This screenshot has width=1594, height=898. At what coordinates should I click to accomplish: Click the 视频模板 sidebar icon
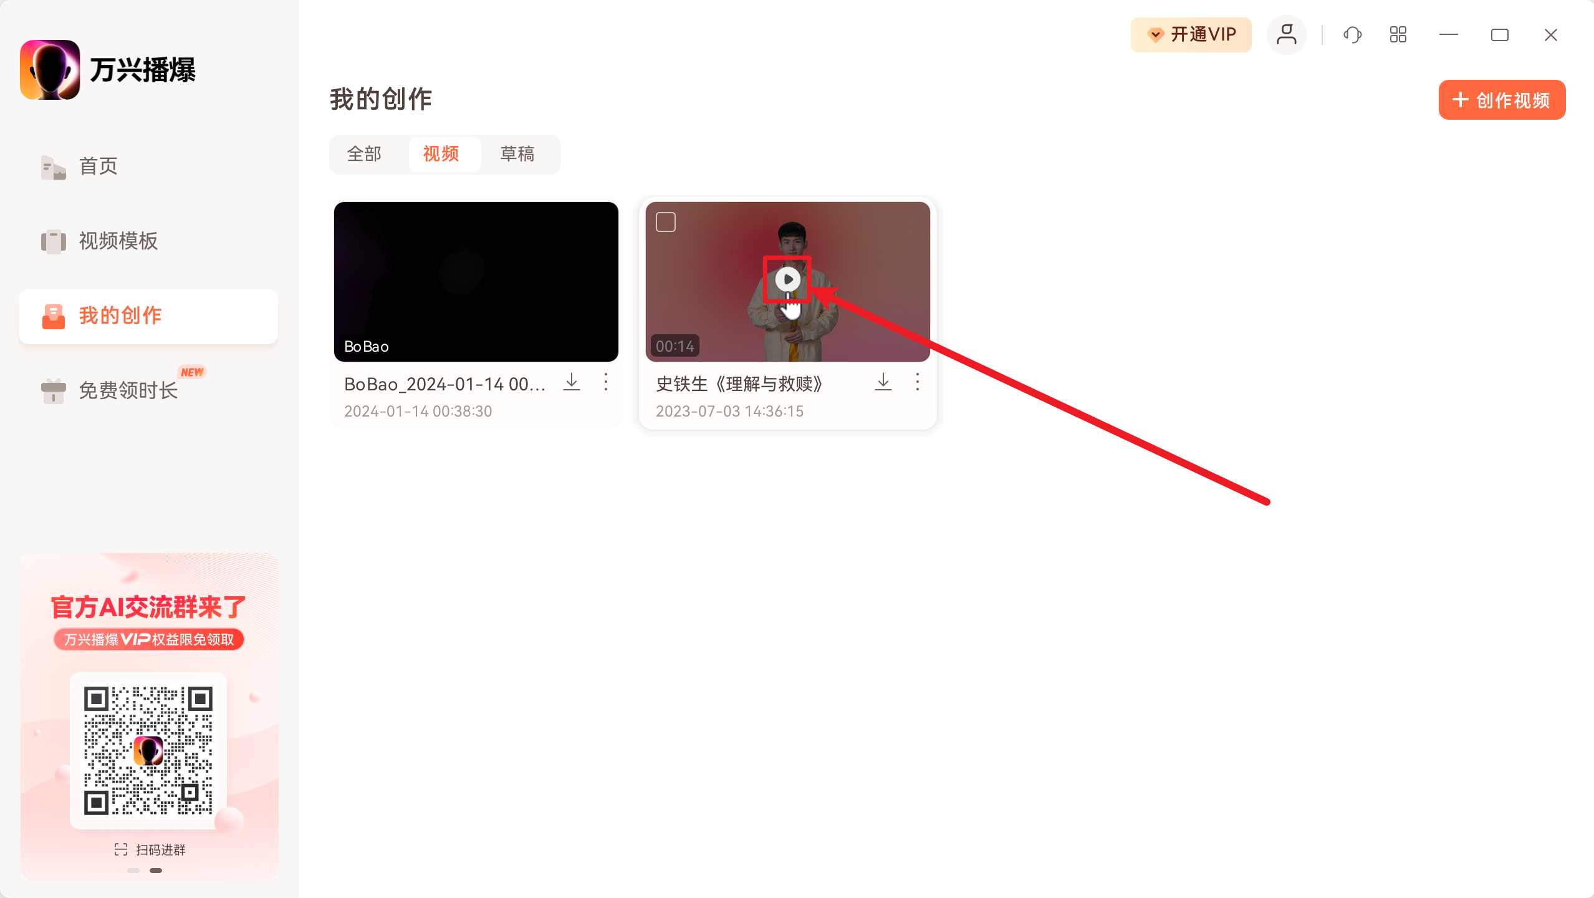point(54,242)
